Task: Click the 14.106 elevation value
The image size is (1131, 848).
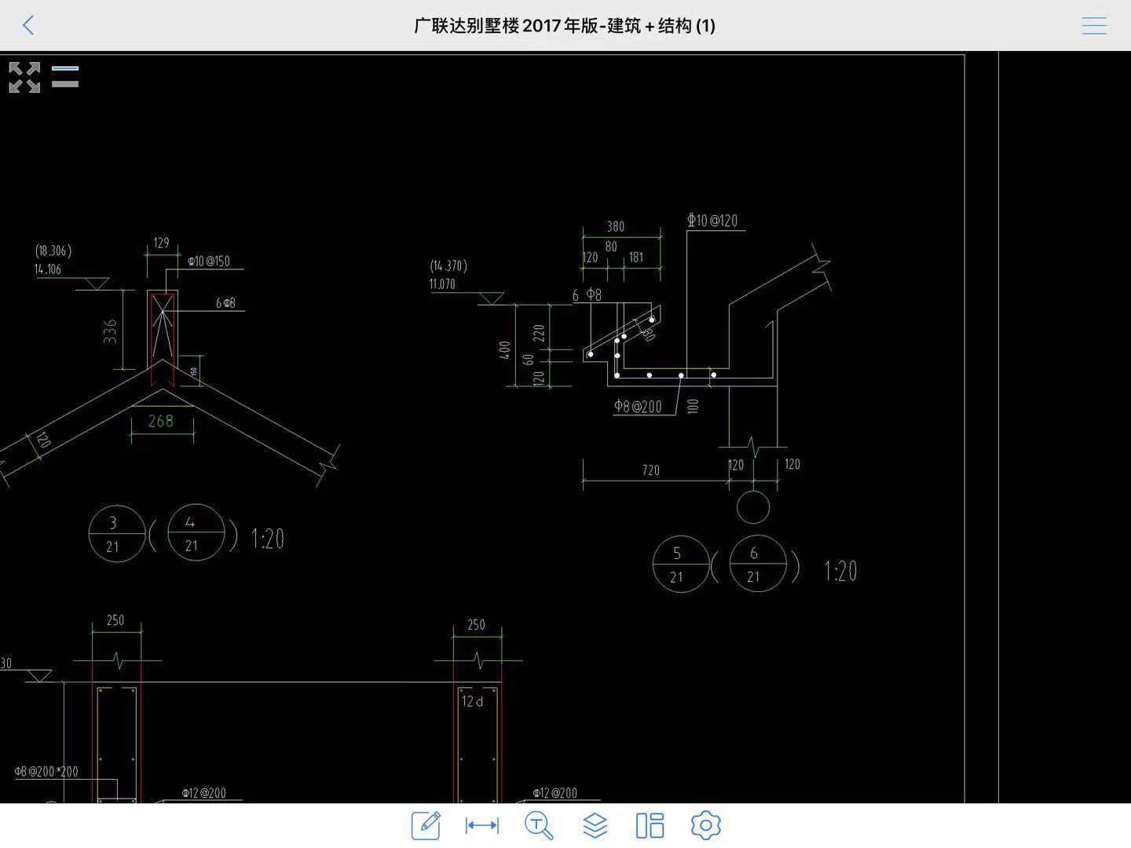Action: (47, 269)
